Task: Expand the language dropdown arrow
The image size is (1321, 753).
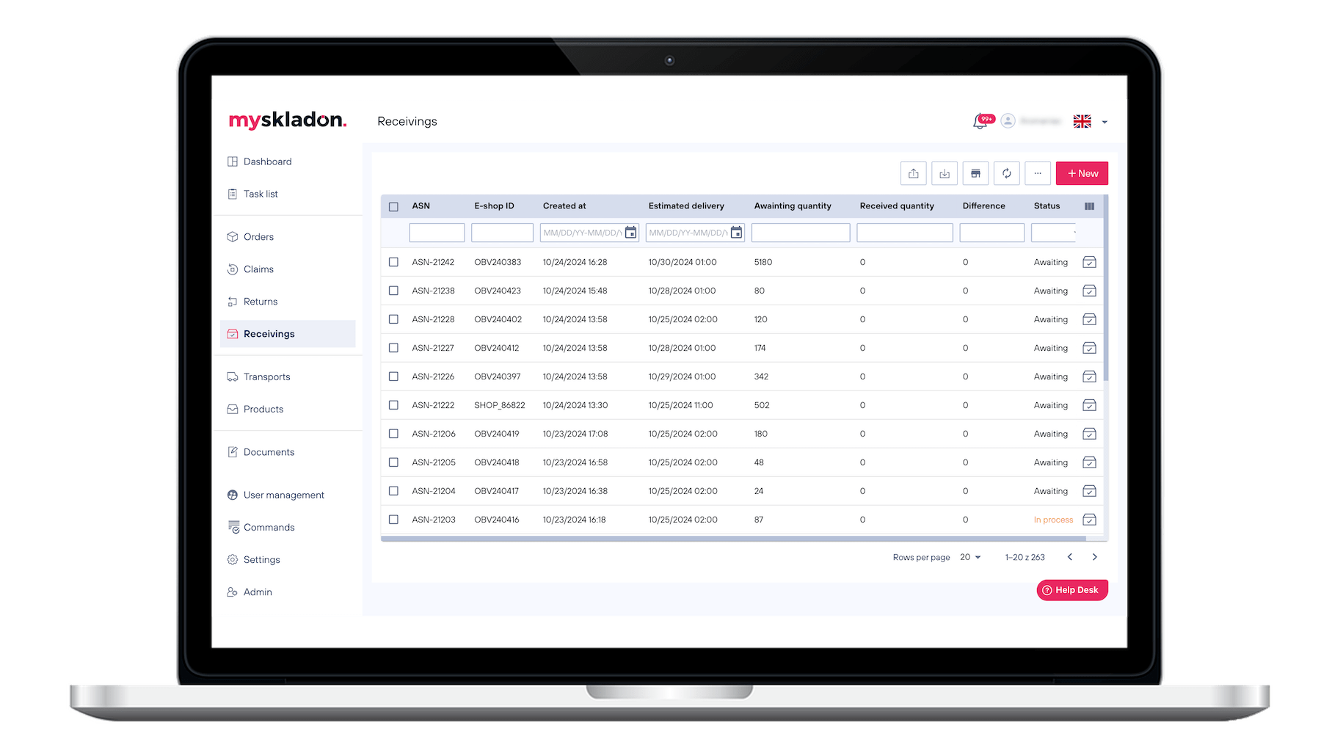Action: [1105, 122]
